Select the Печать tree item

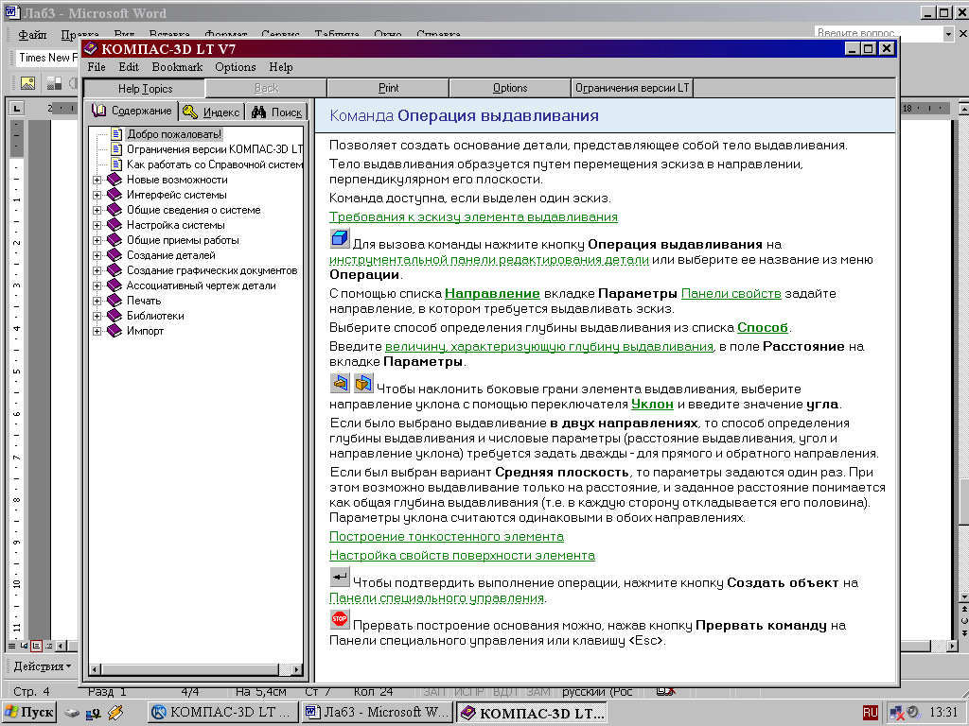[x=144, y=301]
